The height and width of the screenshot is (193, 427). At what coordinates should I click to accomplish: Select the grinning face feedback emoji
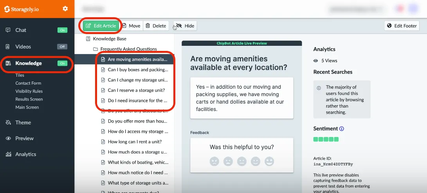[x=269, y=161]
